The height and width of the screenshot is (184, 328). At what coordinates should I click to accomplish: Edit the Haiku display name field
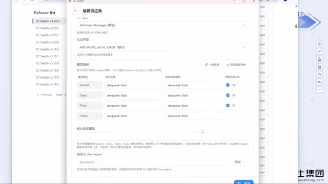[134, 116]
